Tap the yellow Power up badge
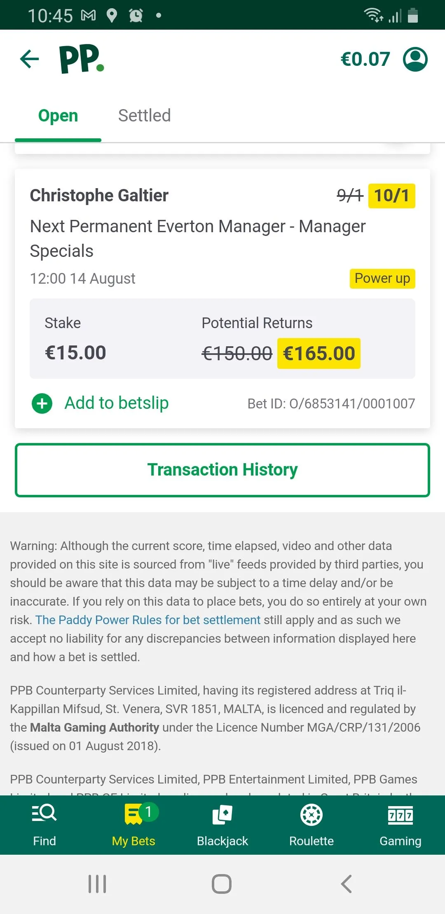 pyautogui.click(x=382, y=279)
